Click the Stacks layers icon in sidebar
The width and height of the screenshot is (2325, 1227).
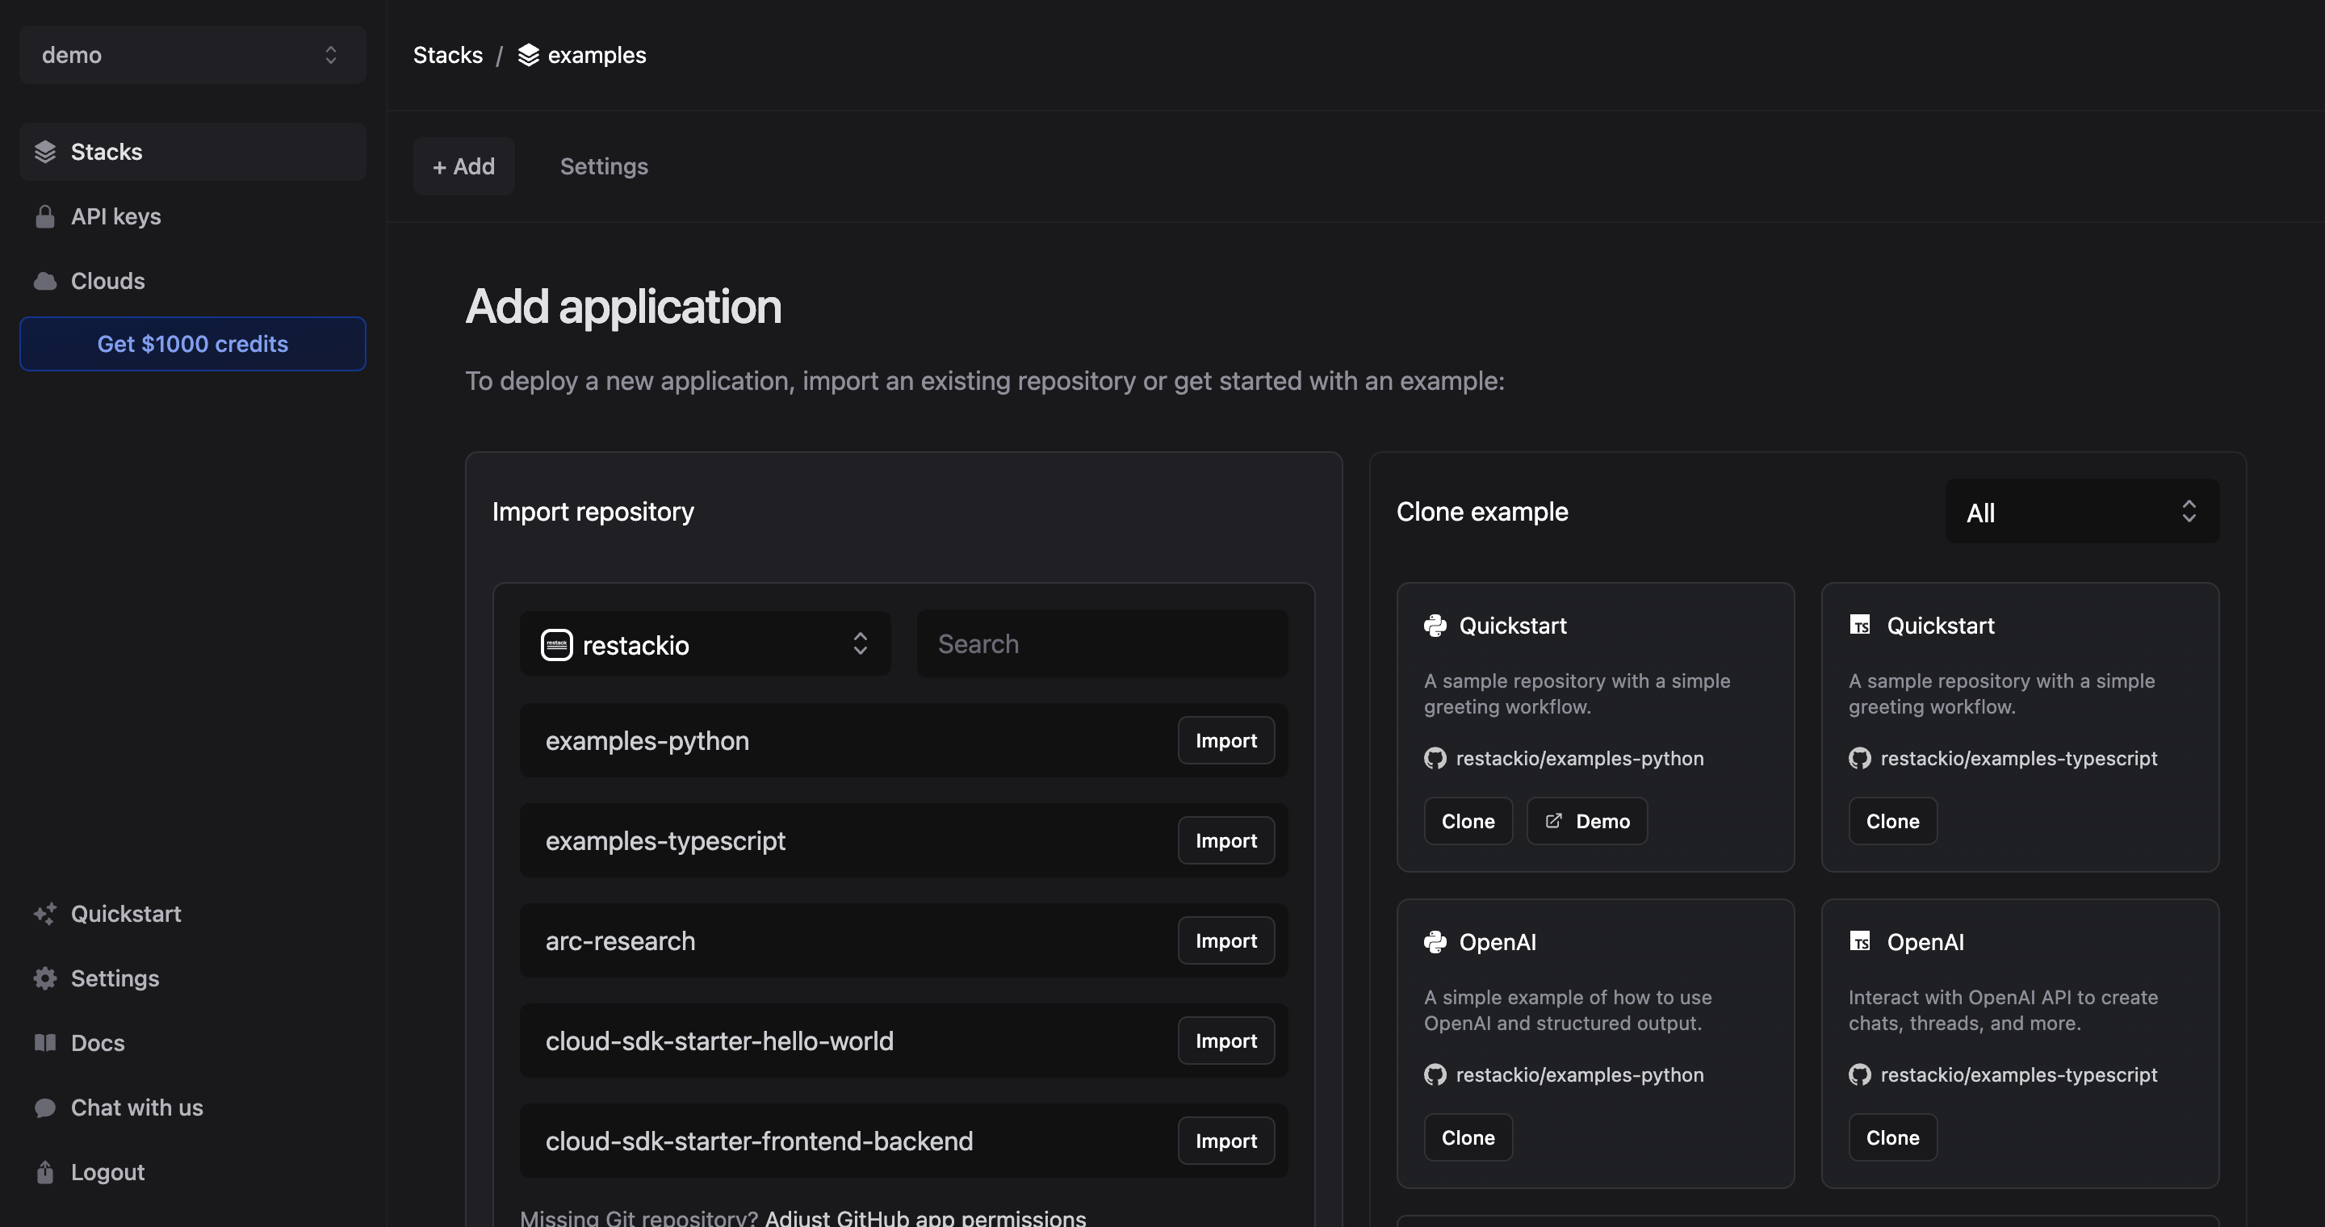pos(45,152)
